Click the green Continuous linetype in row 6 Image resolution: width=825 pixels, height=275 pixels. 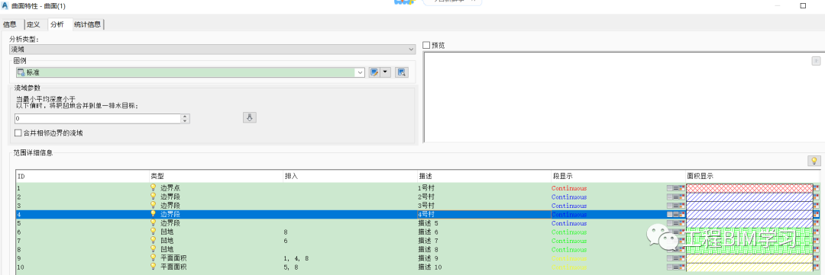click(x=569, y=232)
